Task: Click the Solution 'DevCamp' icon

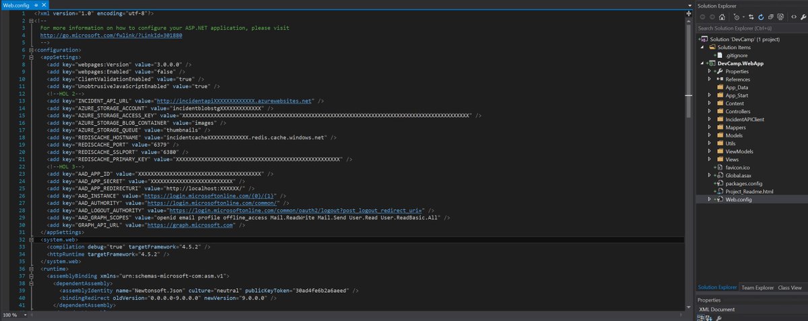Action: (703, 40)
